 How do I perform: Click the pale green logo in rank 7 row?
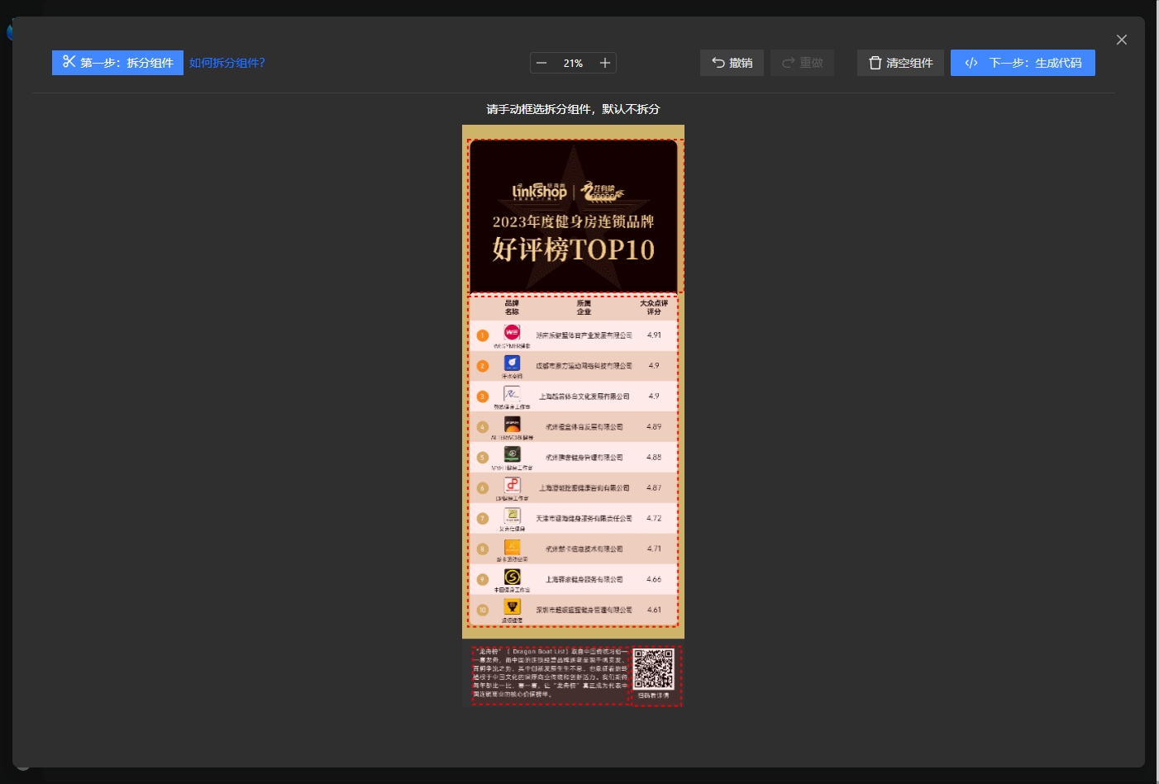click(513, 516)
